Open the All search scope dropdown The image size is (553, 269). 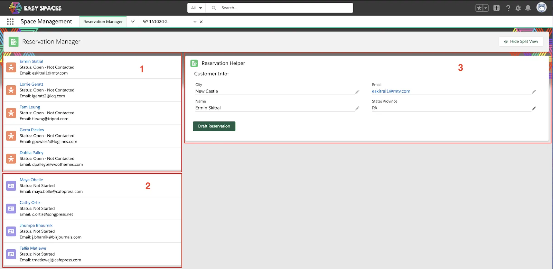click(x=197, y=8)
